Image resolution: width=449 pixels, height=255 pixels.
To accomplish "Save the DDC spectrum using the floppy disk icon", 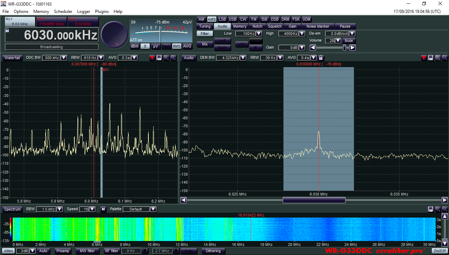I will [159, 58].
